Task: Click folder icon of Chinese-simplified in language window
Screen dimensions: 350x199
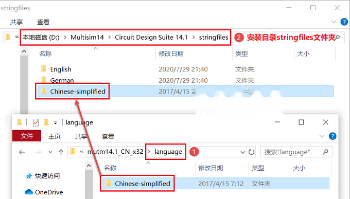Action: (109, 183)
